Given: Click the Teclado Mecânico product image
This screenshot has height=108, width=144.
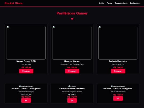Looking at the screenshot, I should (x=118, y=43).
